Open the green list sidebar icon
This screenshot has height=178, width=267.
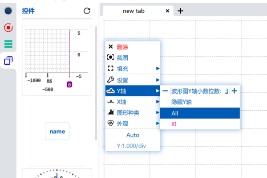click(x=8, y=44)
